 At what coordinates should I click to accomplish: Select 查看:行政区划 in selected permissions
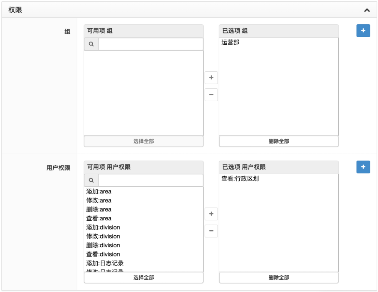point(278,179)
